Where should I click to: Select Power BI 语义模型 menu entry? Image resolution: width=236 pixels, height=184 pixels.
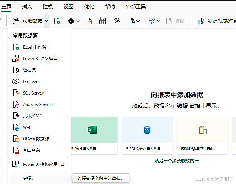coord(39,59)
